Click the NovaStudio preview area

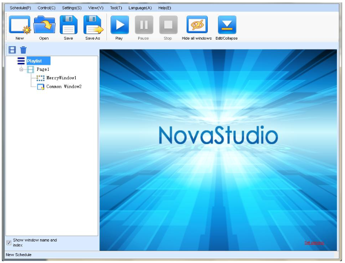(x=218, y=150)
